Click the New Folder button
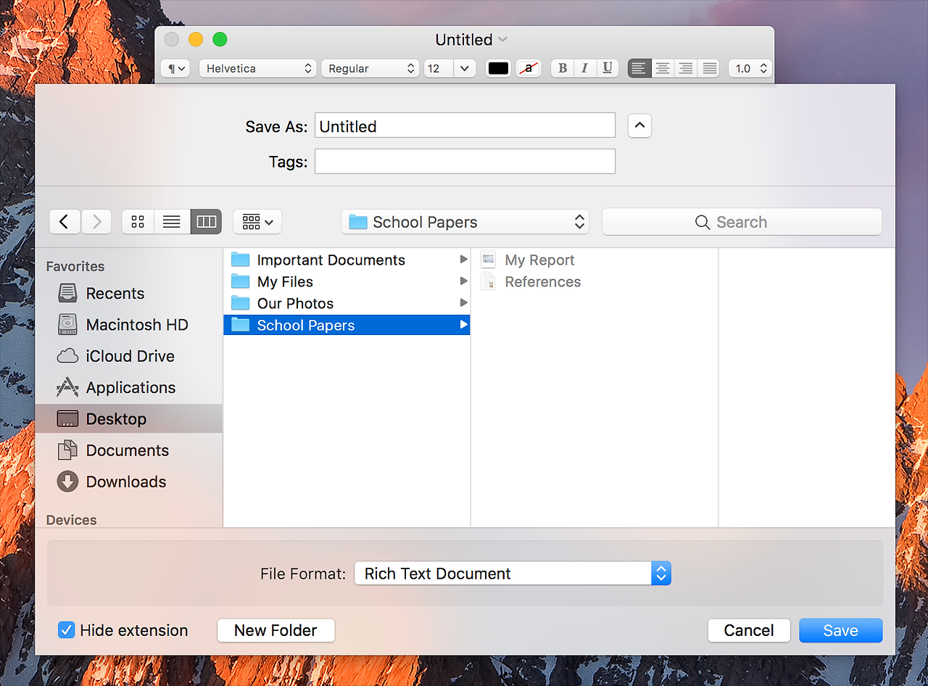The image size is (928, 686). 275,630
